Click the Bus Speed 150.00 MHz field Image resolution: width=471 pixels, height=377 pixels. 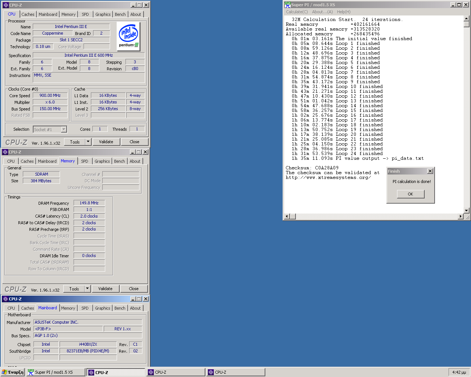pos(50,109)
